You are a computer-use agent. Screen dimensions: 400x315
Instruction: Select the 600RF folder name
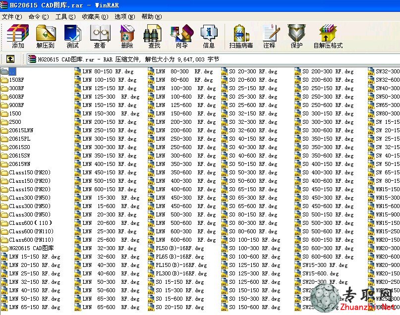coord(16,97)
